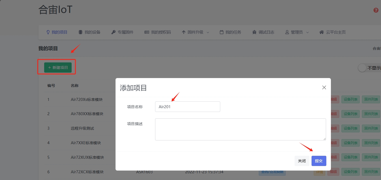Image resolution: width=381 pixels, height=180 pixels.
Task: Click the Air720Xs标准模块 project name
Action: coord(87,100)
